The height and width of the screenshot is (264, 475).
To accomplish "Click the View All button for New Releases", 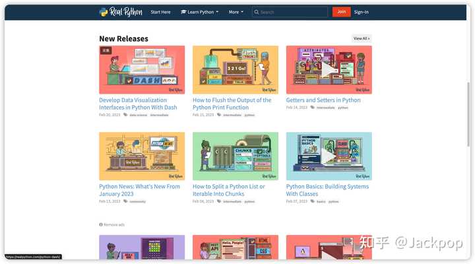I will tap(362, 38).
